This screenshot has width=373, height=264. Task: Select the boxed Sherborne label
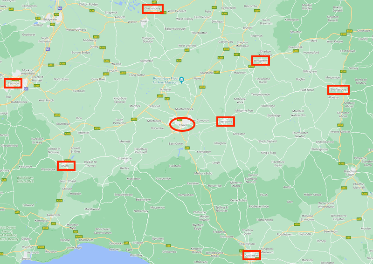(x=226, y=122)
